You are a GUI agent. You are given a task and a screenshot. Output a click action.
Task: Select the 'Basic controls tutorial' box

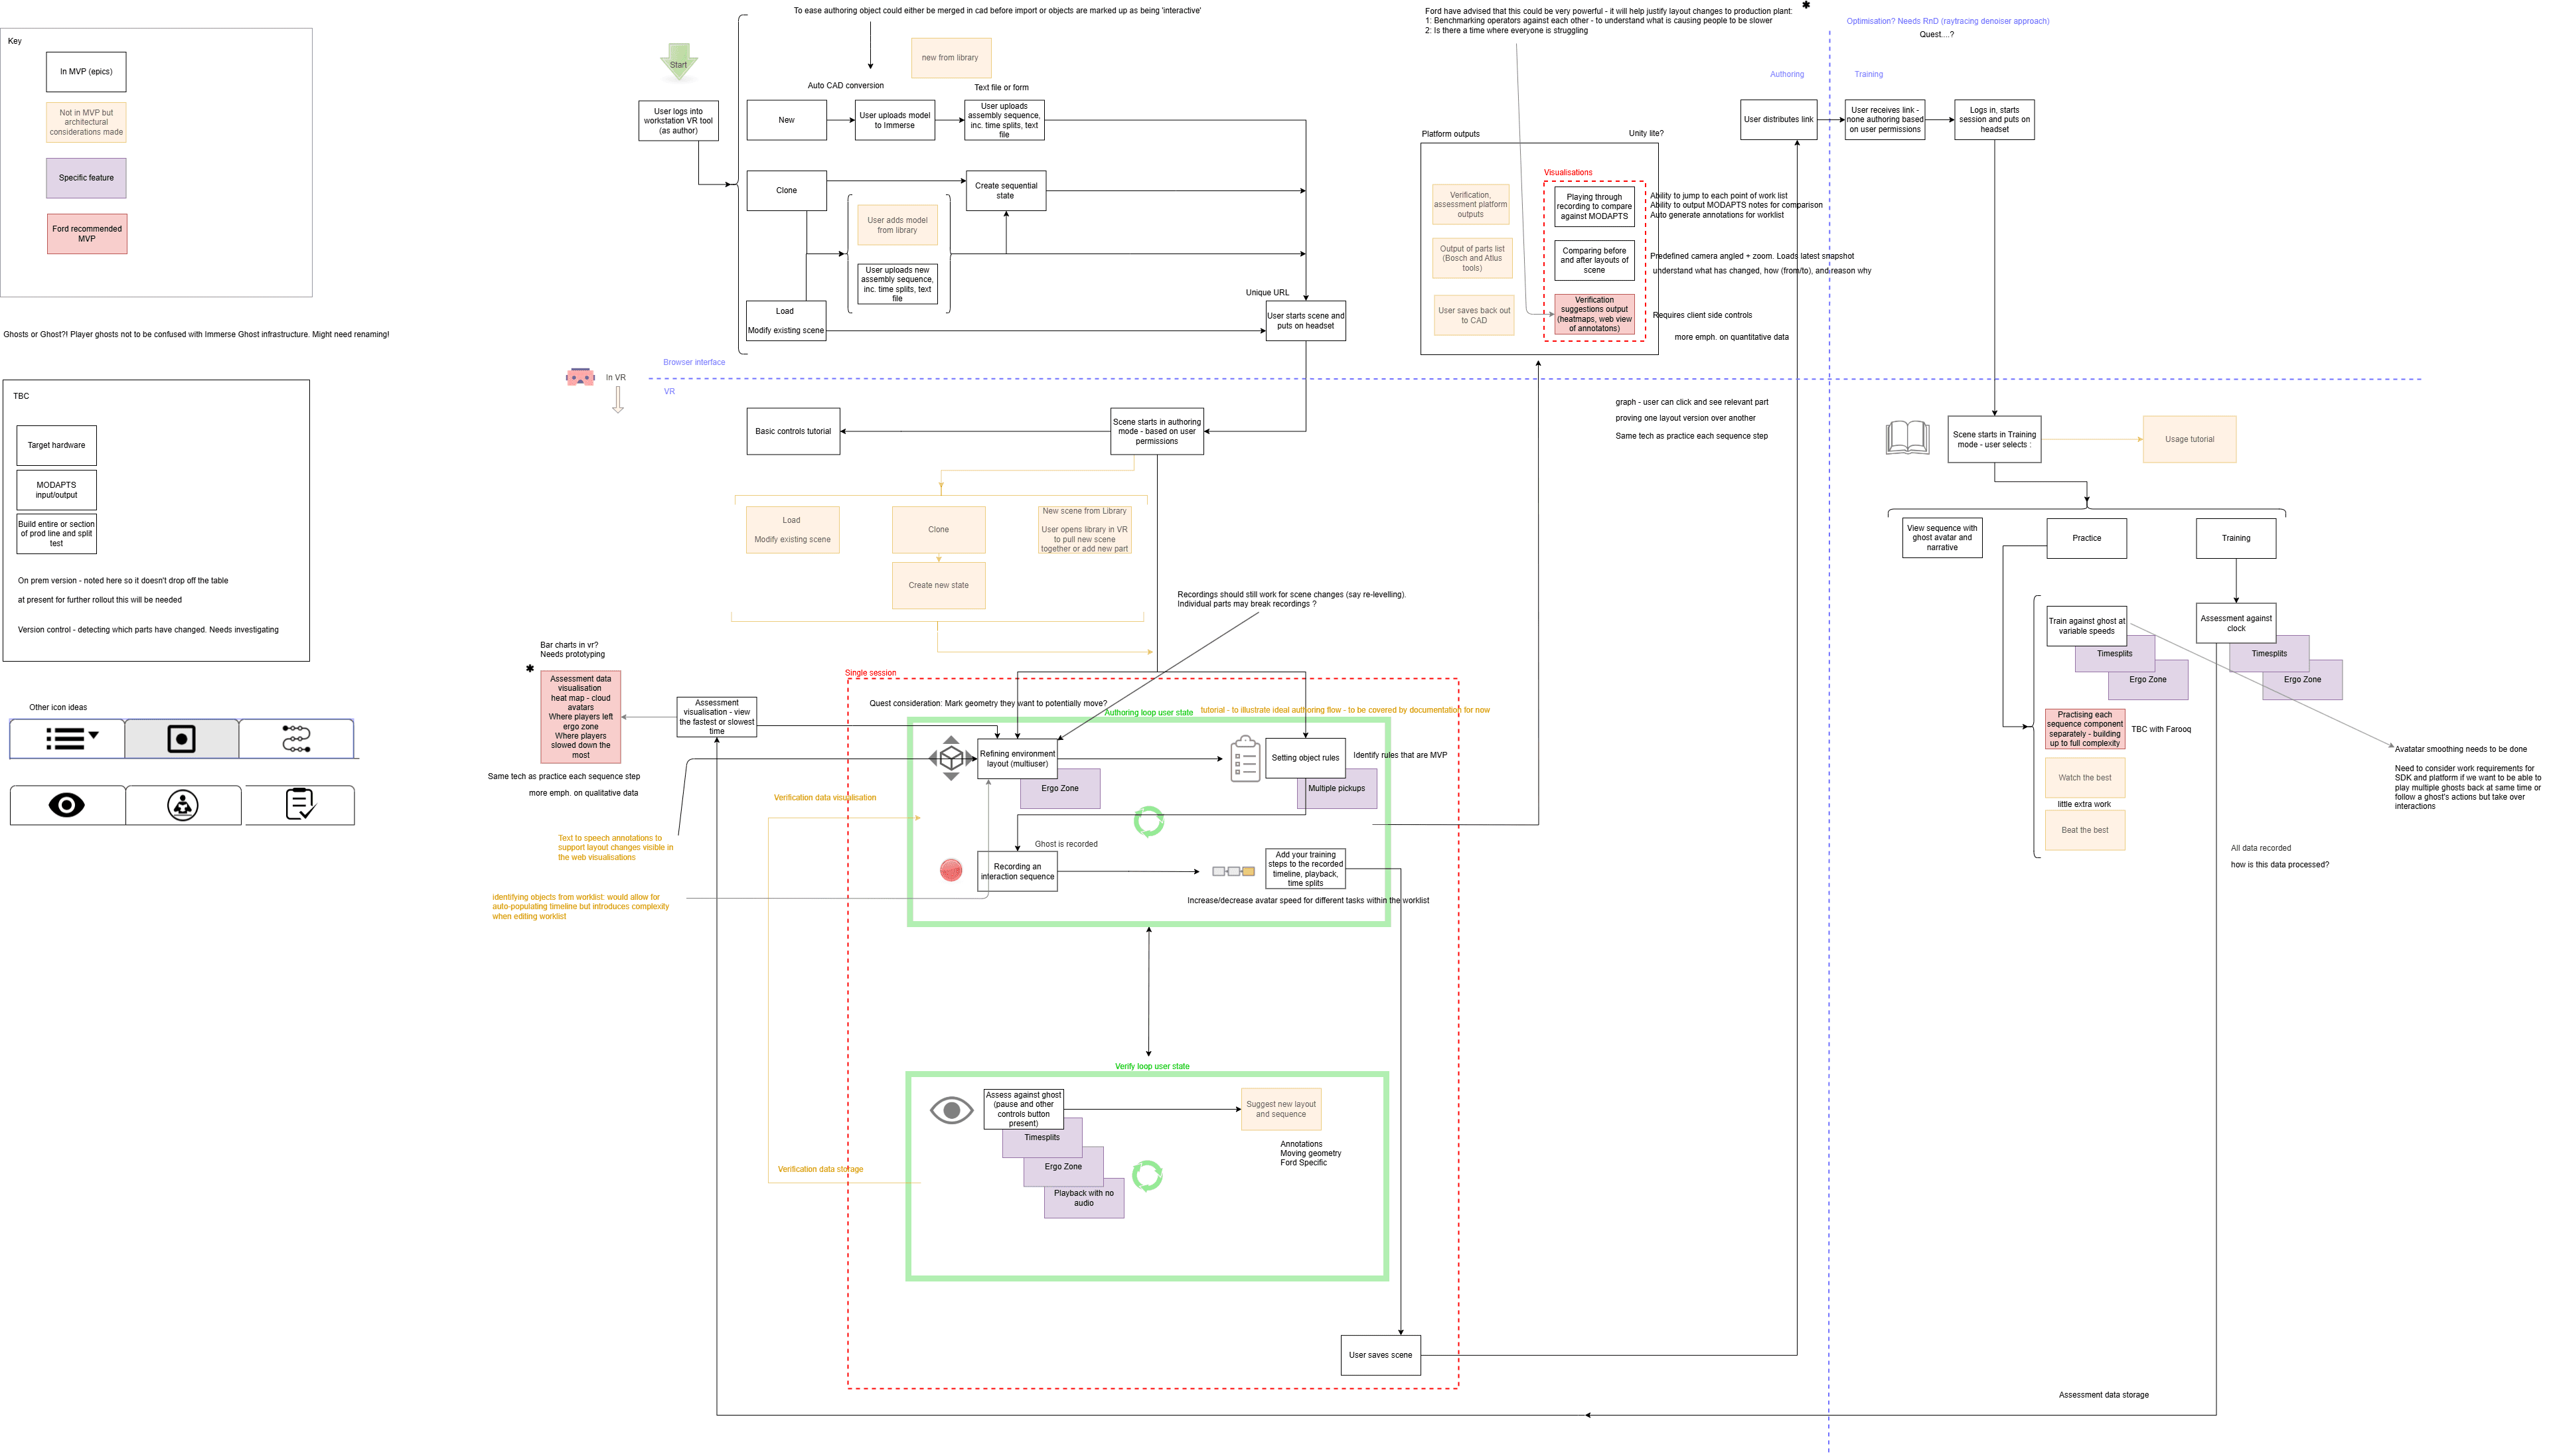(x=793, y=431)
